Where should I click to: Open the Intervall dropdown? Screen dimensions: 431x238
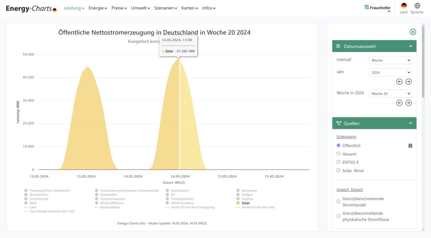tap(390, 60)
